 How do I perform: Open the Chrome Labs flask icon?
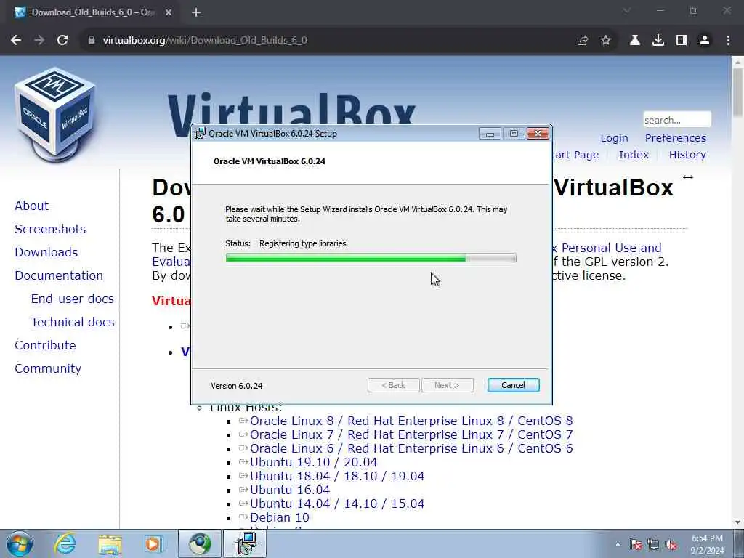[x=634, y=41]
